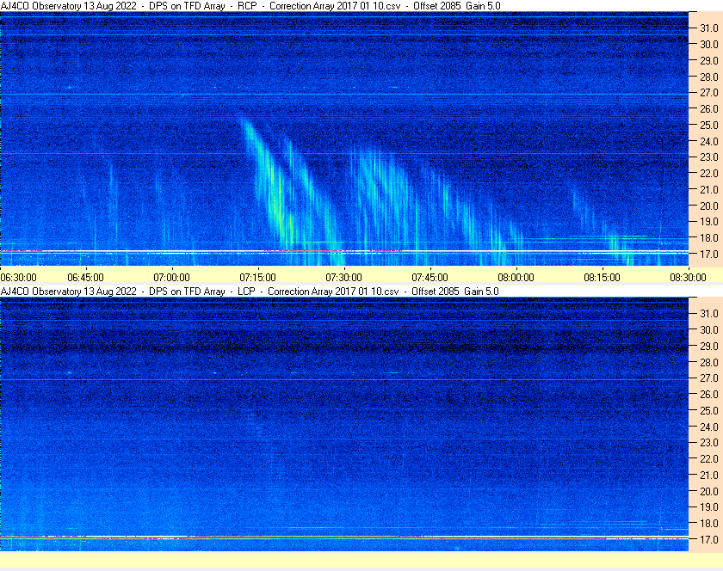723x571 pixels.
Task: Click 08:00:00 time label
Action: [x=516, y=278]
